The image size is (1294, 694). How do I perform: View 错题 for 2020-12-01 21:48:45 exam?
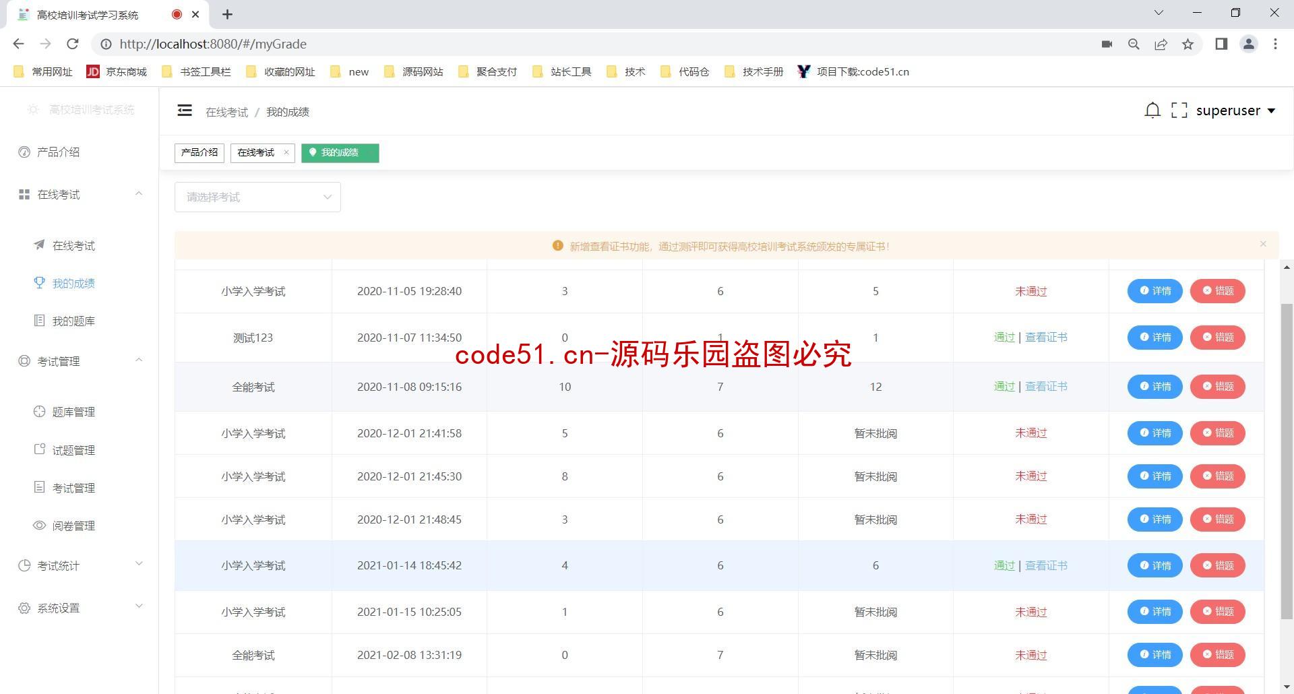coord(1218,519)
